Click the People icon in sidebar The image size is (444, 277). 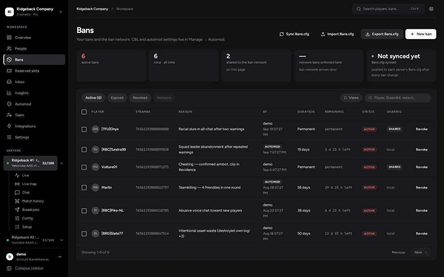click(x=9, y=49)
